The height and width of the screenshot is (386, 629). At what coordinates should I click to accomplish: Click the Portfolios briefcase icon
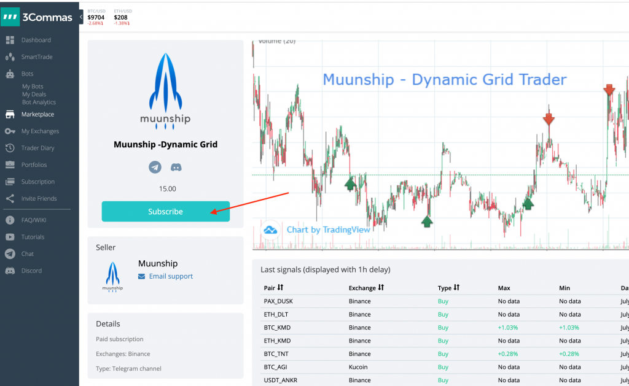pyautogui.click(x=10, y=164)
